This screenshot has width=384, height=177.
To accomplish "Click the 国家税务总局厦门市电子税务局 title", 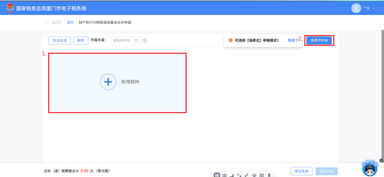I will click(51, 8).
